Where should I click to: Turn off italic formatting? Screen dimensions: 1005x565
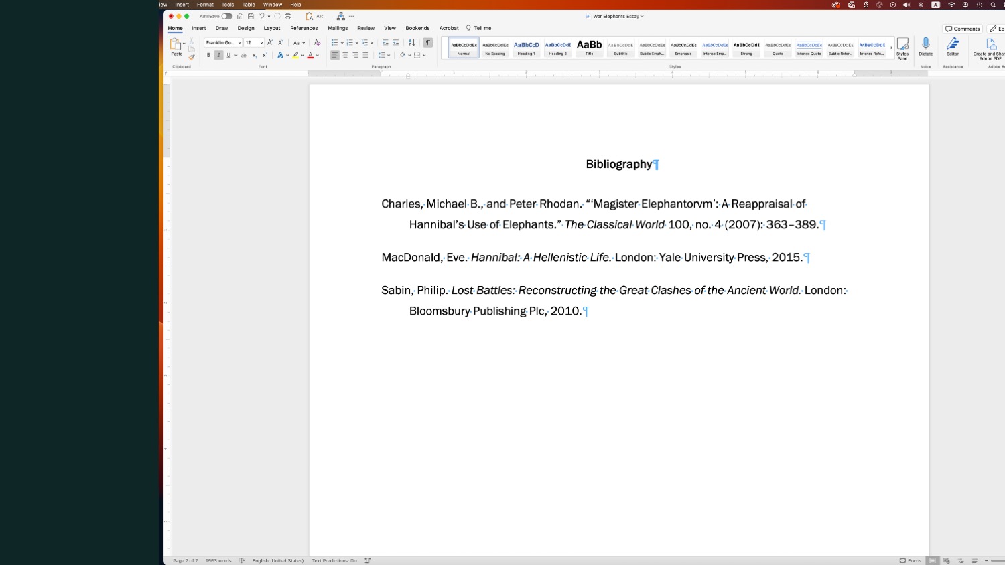(x=218, y=56)
